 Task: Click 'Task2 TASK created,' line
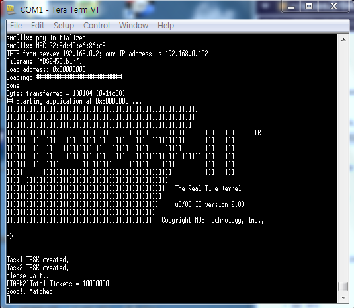[38, 268]
